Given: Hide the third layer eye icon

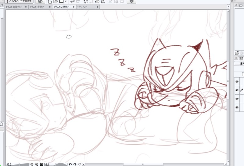Looking at the screenshot, I should click(x=237, y=99).
